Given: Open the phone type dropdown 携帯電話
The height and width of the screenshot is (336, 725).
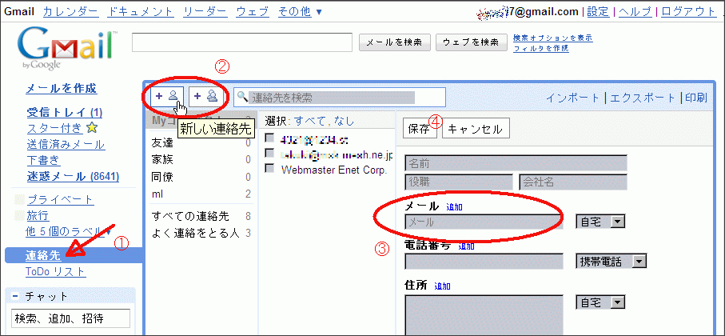Looking at the screenshot, I should click(611, 262).
